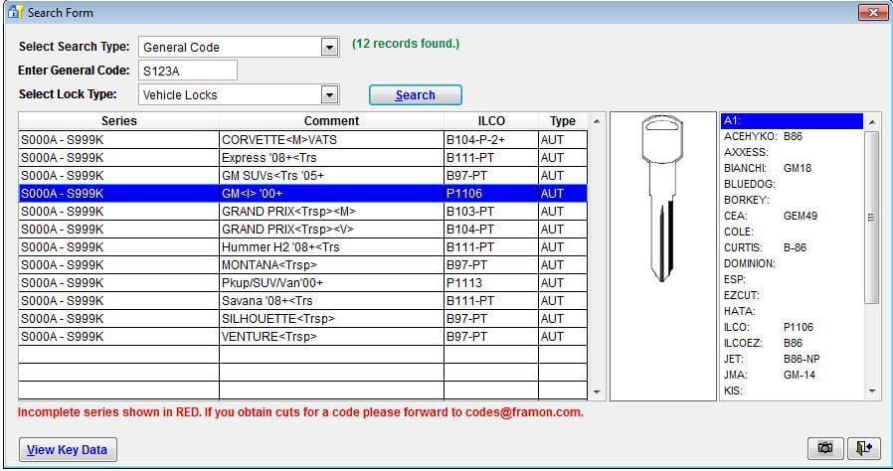The image size is (893, 471).
Task: Click the Enter General Code input field
Action: pos(187,71)
